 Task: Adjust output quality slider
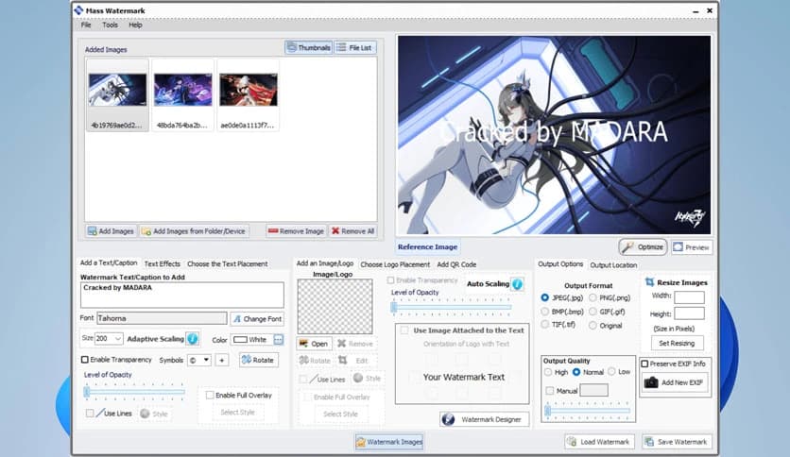pos(588,411)
